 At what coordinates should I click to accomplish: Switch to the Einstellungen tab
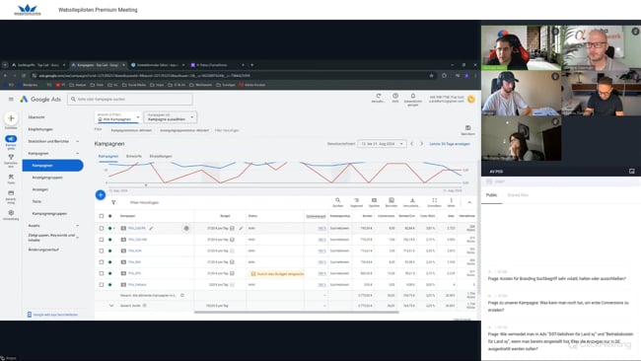coord(161,156)
